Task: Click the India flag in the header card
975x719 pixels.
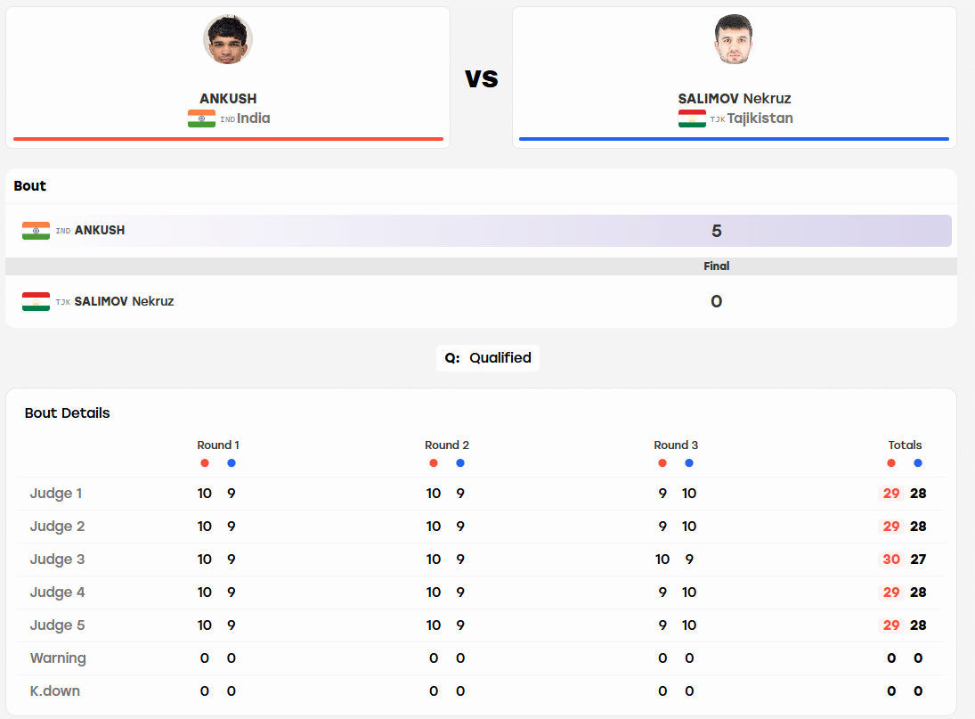Action: pyautogui.click(x=201, y=118)
